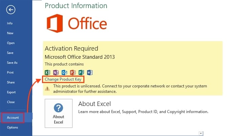Click the Publisher app icon
The width and height of the screenshot is (227, 136).
pyautogui.click(x=81, y=72)
